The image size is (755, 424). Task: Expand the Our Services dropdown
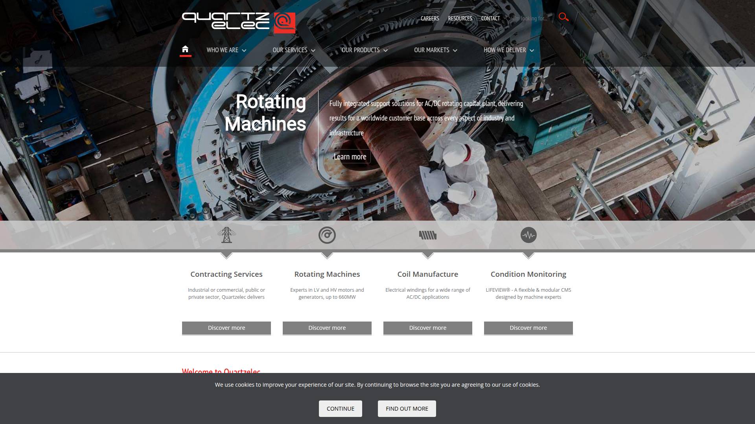click(x=294, y=50)
